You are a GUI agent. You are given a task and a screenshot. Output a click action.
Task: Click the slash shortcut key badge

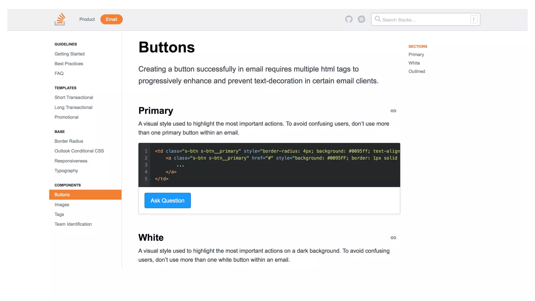[x=474, y=19]
